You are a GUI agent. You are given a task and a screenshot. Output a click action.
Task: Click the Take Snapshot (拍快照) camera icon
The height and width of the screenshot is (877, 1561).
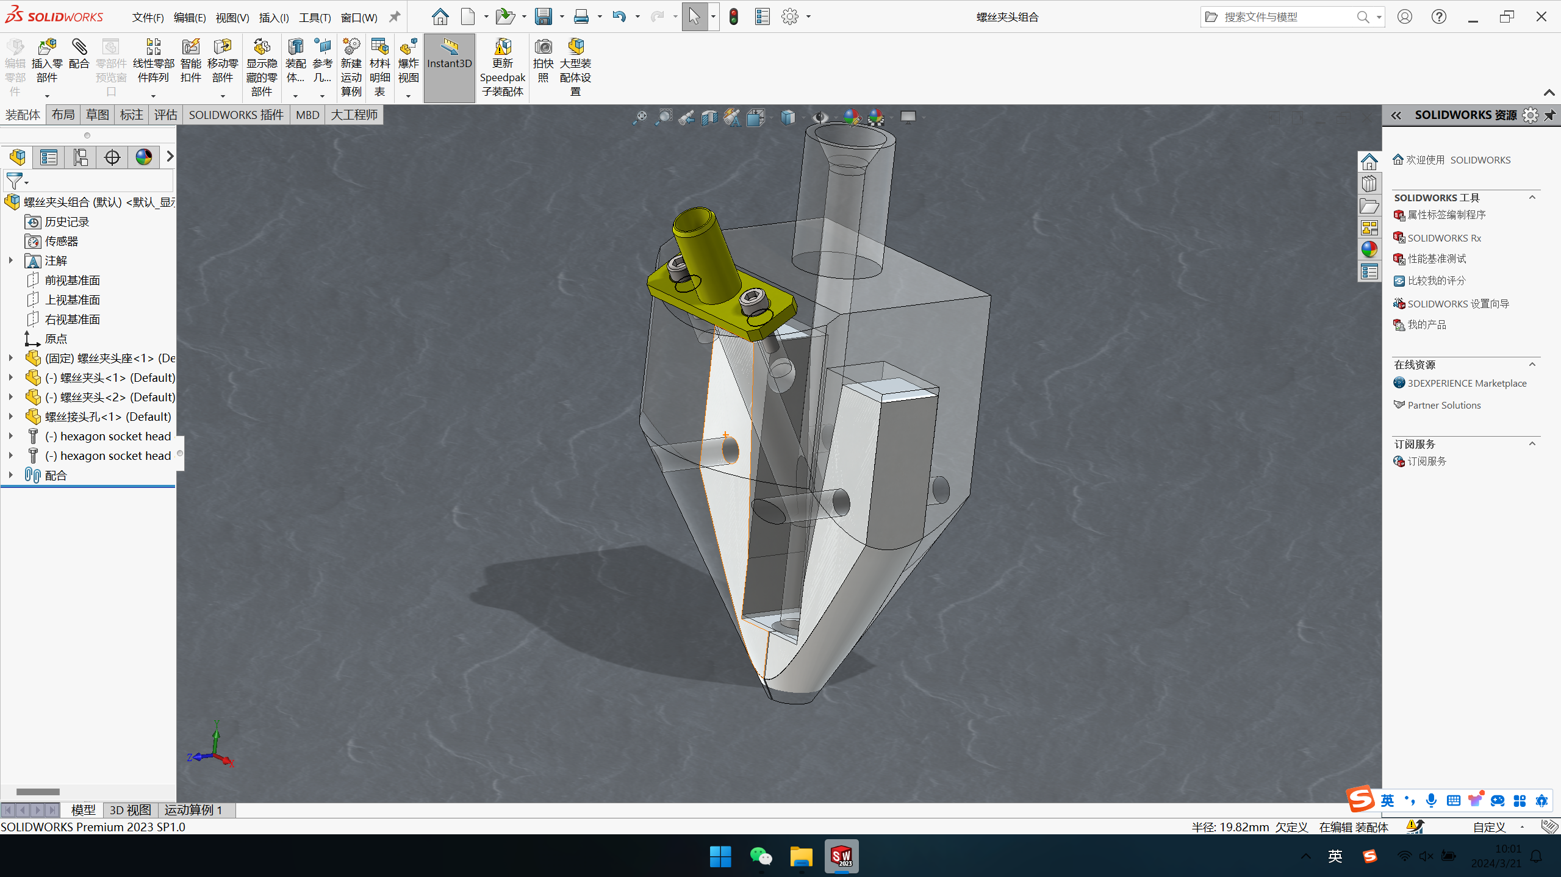pos(543,48)
